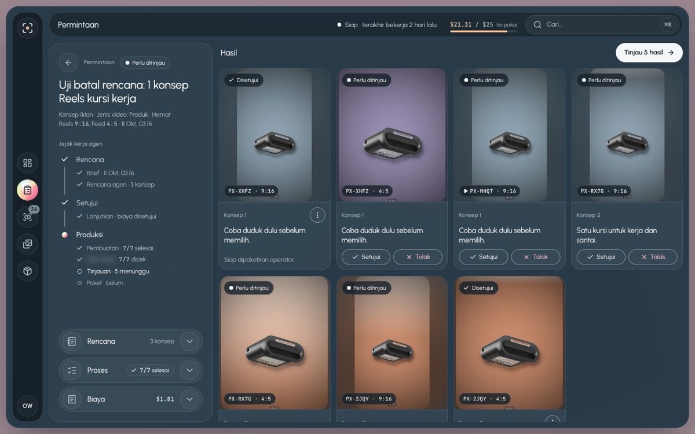Open the dashboard grid icon in sidebar
695x434 pixels.
27,163
